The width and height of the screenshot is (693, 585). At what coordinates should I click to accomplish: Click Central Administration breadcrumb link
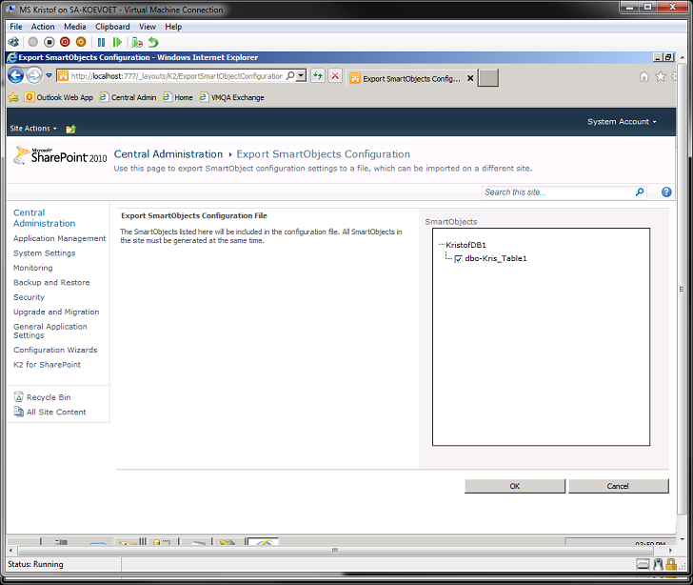click(168, 154)
